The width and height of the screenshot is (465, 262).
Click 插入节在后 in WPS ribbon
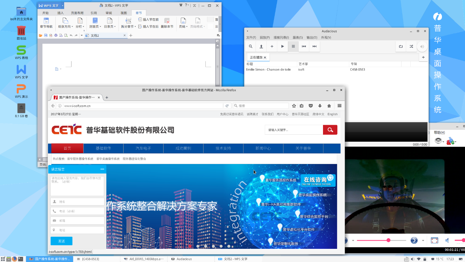[x=148, y=26]
